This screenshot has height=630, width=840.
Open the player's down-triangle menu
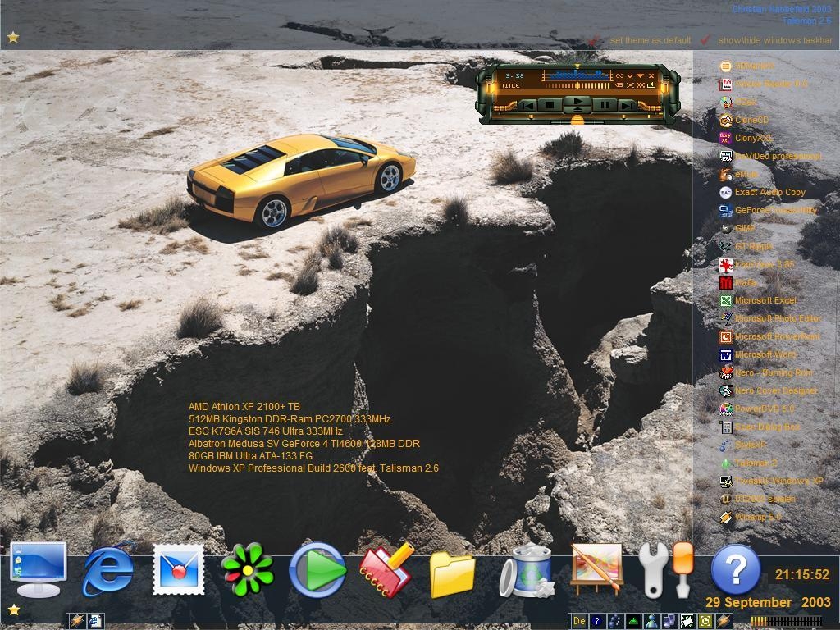point(640,76)
